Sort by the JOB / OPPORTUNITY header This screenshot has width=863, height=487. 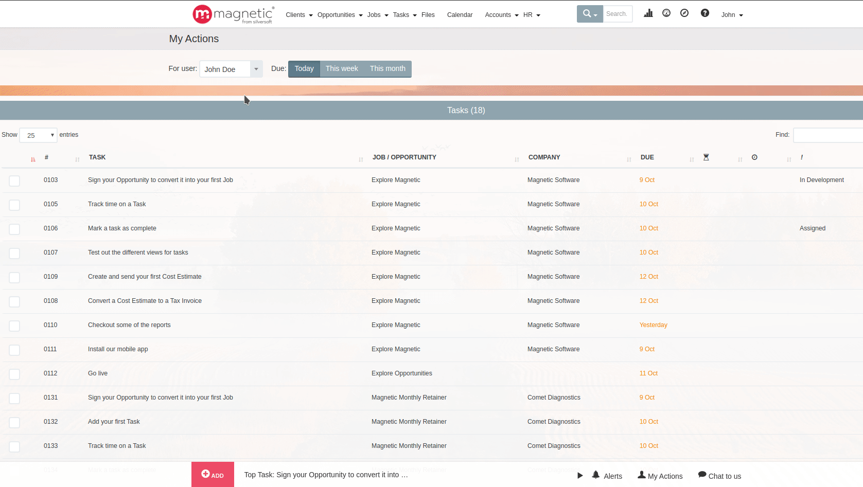pos(404,157)
